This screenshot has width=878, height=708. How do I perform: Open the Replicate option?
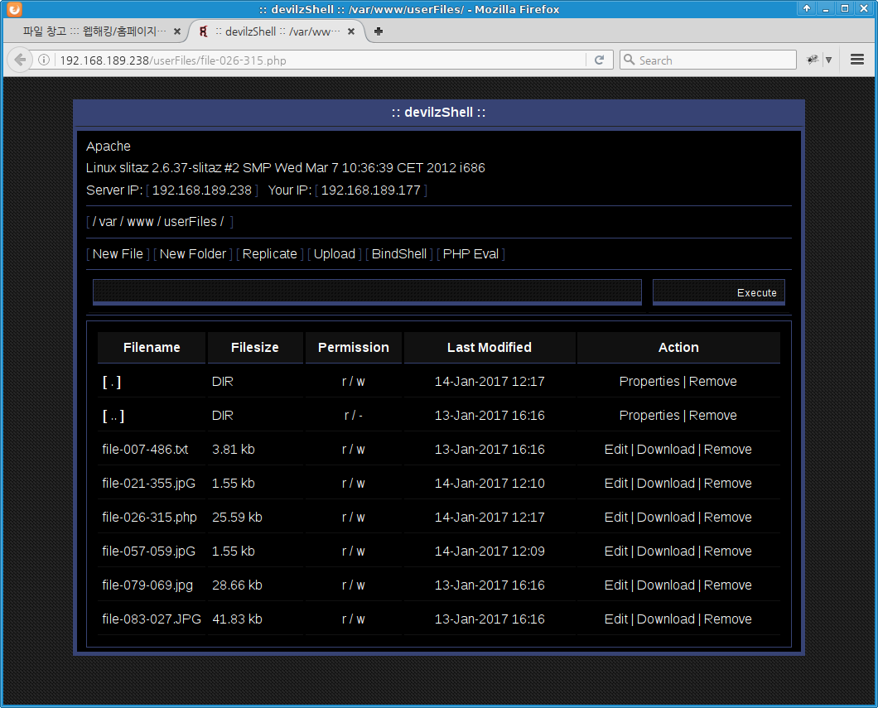(270, 254)
